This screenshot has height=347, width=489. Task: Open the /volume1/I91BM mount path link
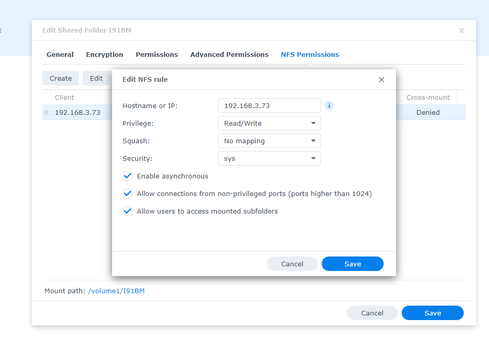pyautogui.click(x=116, y=291)
